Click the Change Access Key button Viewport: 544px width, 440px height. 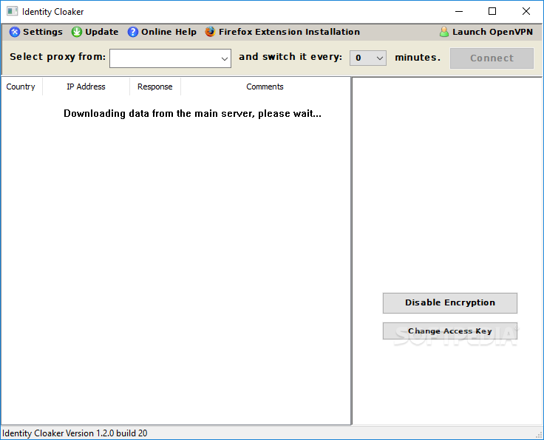(x=450, y=331)
